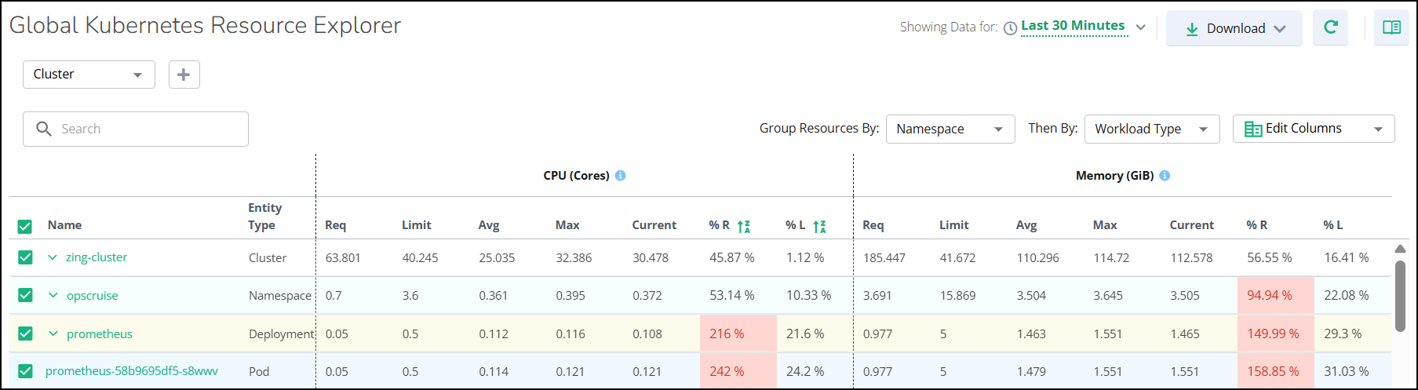Click the plus add filter icon

pos(184,75)
